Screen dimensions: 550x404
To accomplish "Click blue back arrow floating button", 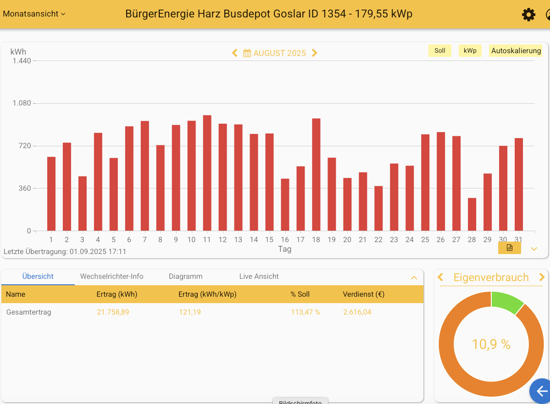I will click(x=542, y=391).
